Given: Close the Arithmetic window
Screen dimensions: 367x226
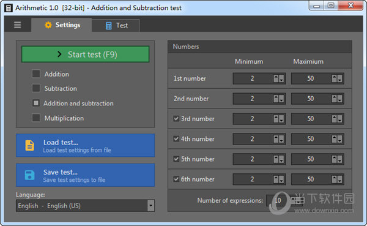Looking at the screenshot, I should tap(350, 6).
